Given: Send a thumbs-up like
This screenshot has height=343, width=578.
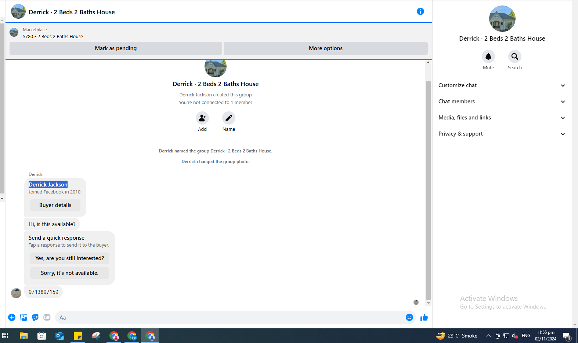Looking at the screenshot, I should click(x=424, y=317).
